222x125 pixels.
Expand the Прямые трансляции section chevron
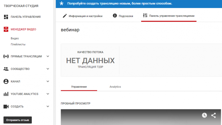tap(48, 56)
